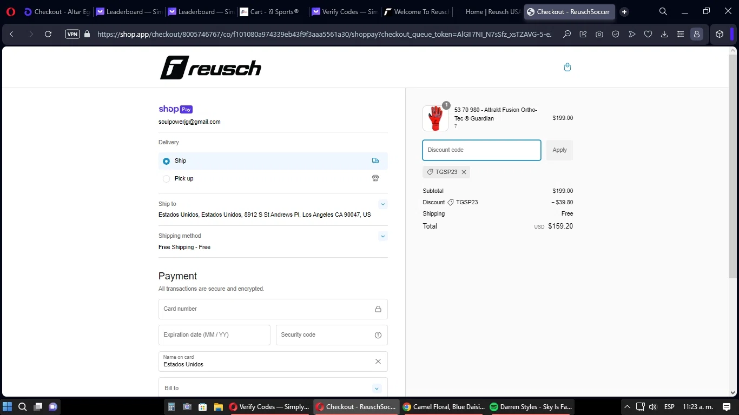This screenshot has width=739, height=415.
Task: Open Windows taskbar search
Action: 23,407
